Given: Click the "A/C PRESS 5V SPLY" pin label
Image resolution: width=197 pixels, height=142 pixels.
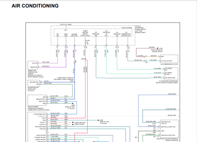Looking at the screenshot, I should pyautogui.click(x=168, y=73).
